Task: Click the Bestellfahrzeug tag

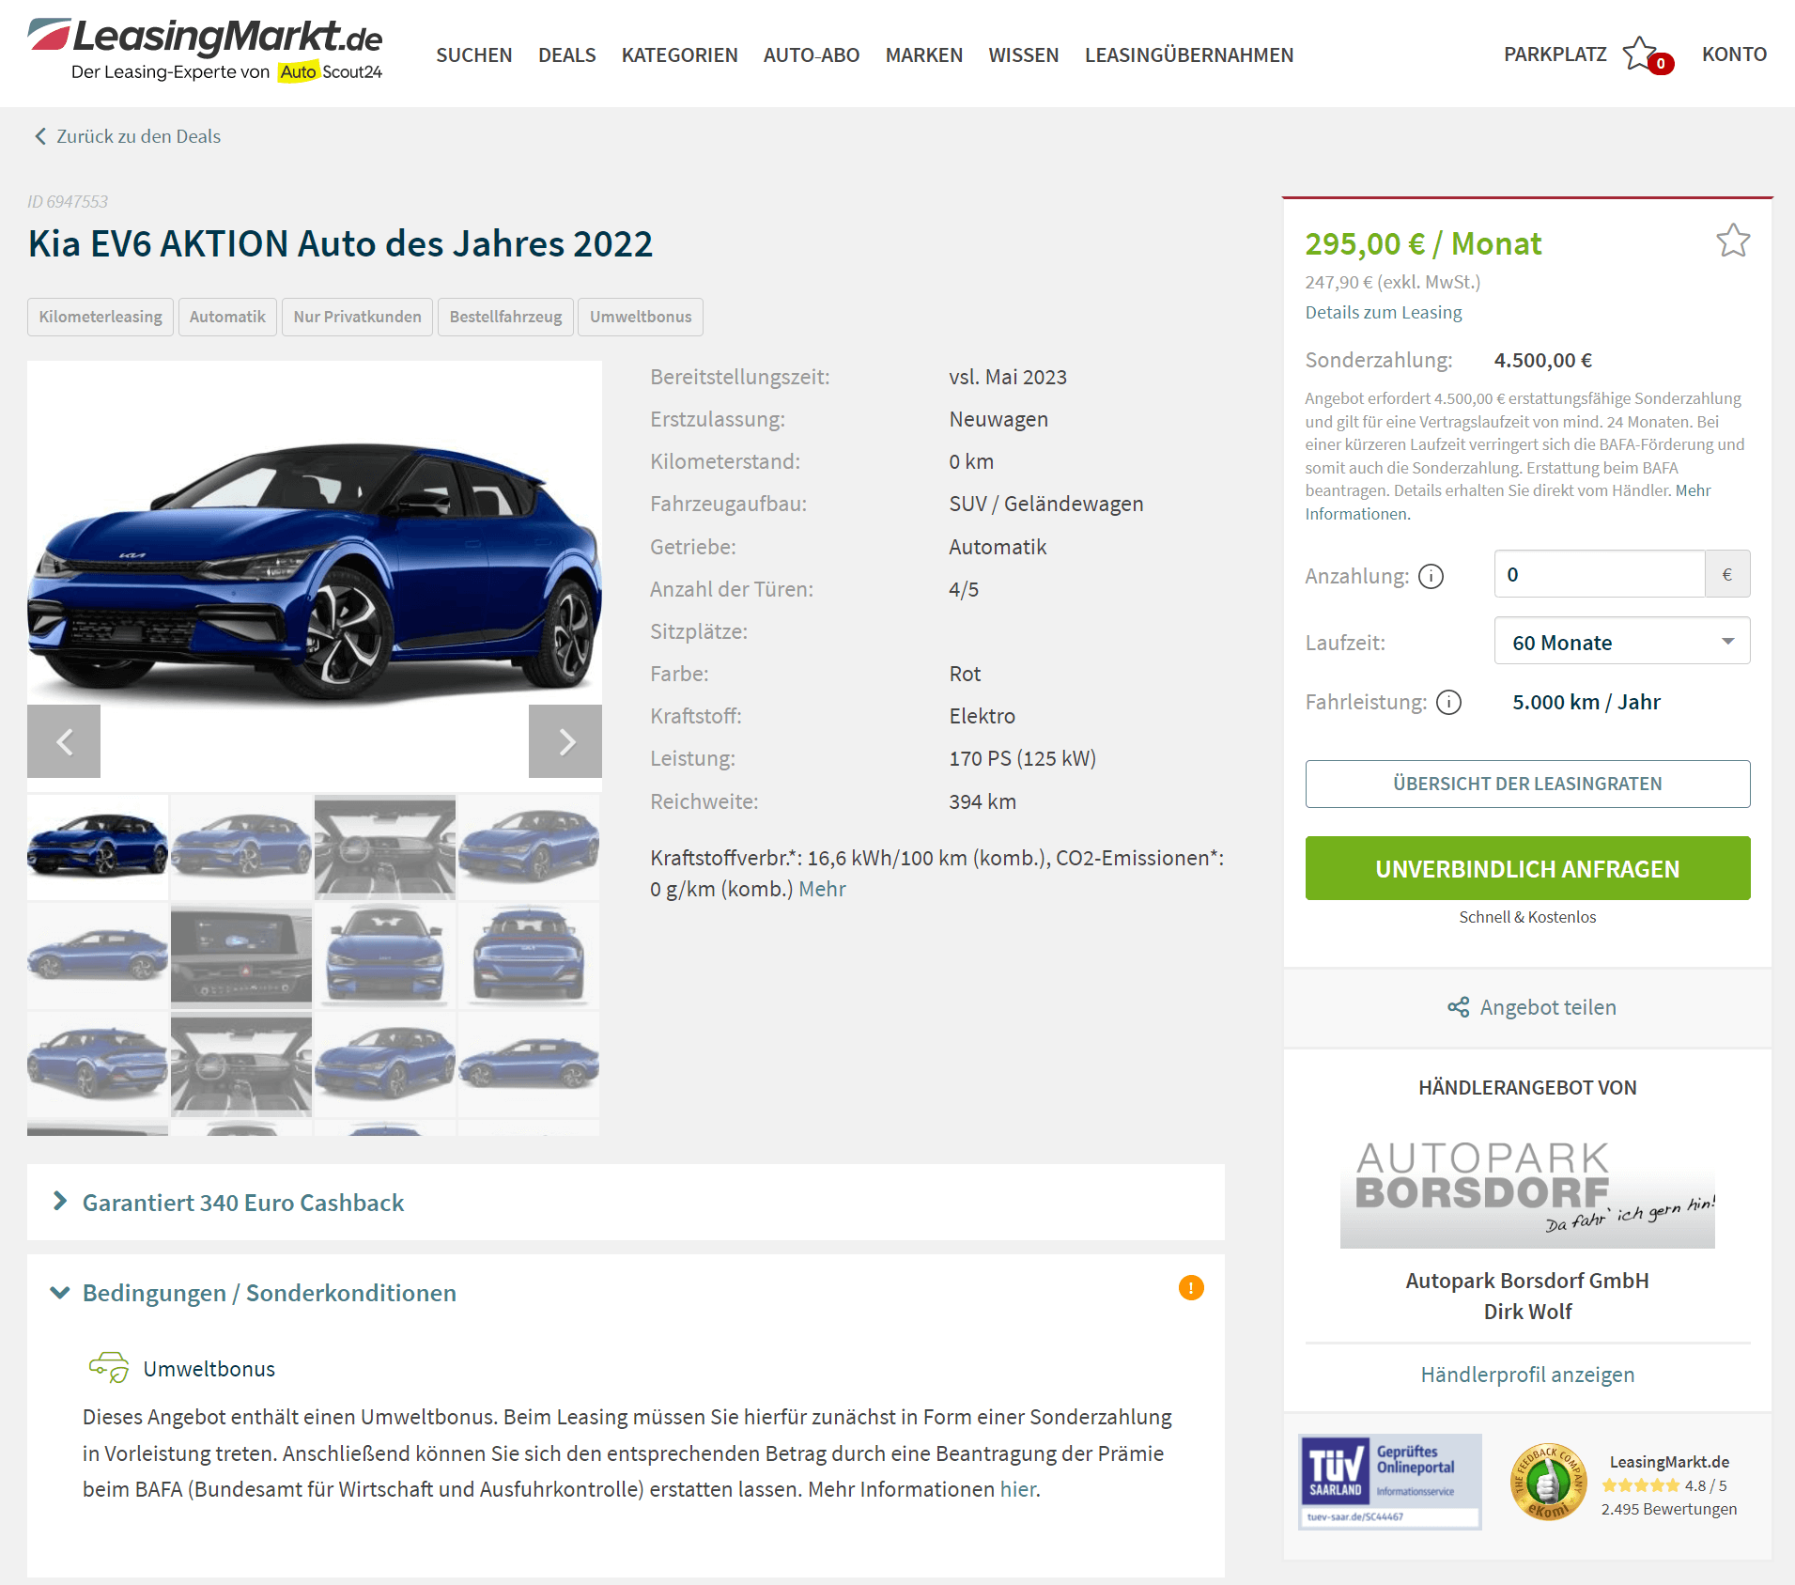Action: pos(505,317)
